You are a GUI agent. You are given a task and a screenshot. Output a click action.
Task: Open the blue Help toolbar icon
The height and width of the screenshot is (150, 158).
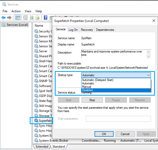45,18
